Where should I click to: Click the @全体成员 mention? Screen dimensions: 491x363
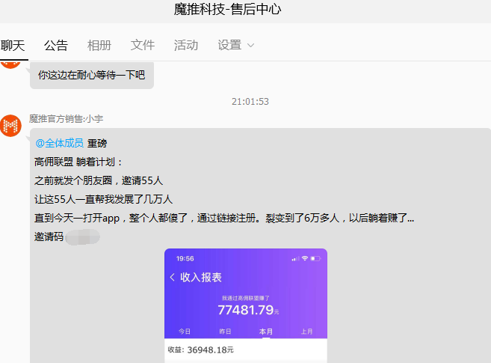(60, 143)
